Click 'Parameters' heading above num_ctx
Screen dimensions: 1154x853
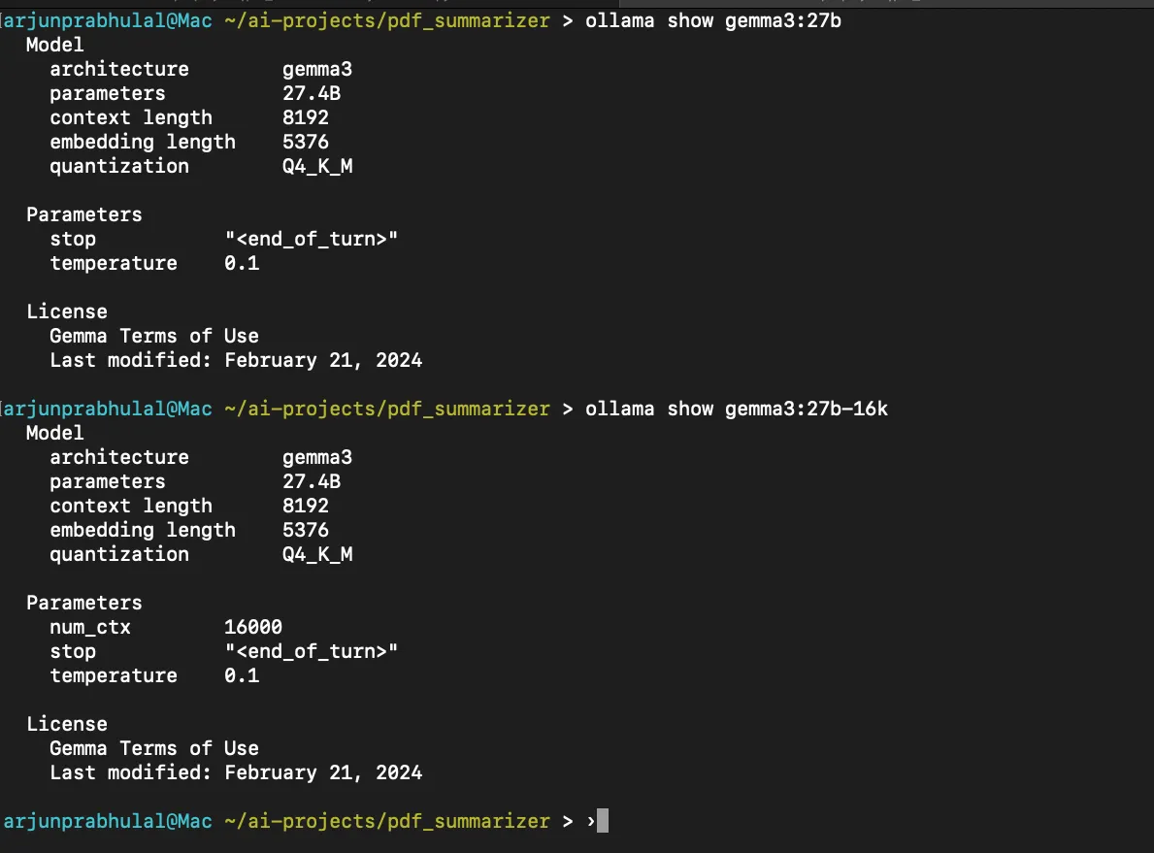(x=83, y=603)
